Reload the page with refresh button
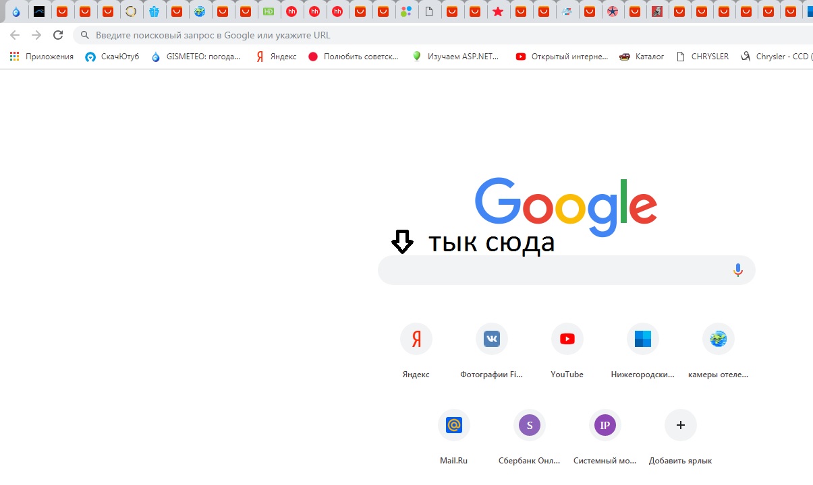 (58, 35)
